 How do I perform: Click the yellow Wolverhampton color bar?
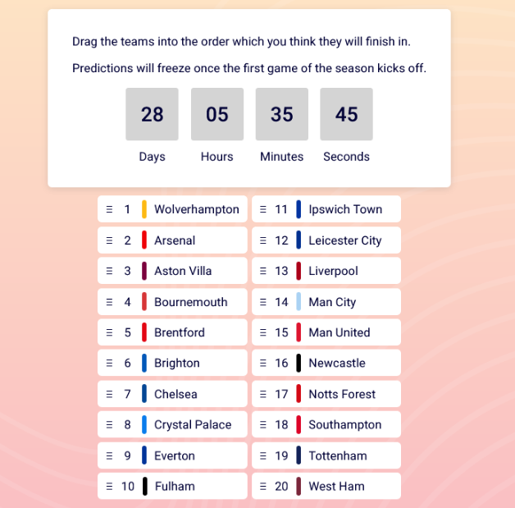pyautogui.click(x=144, y=209)
